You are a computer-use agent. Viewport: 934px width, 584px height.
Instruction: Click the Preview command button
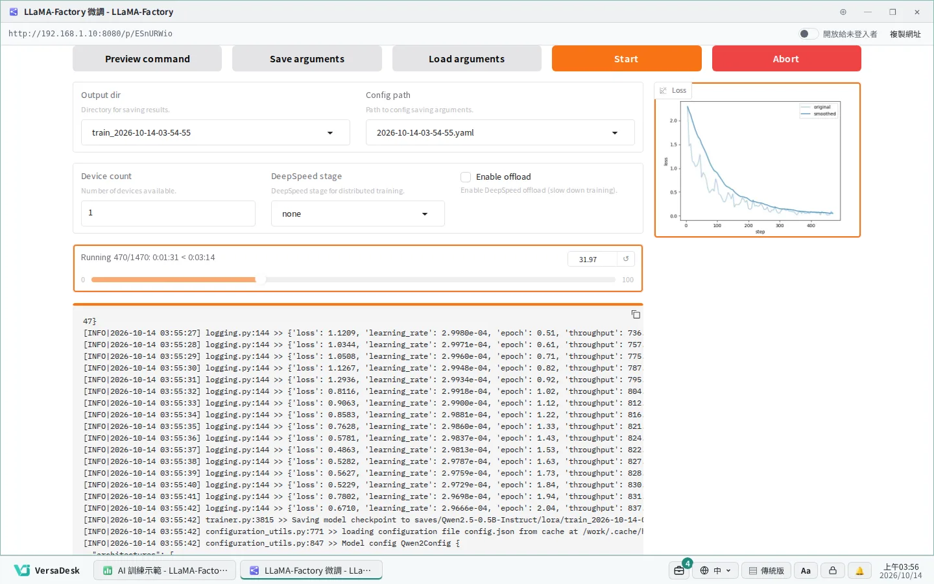(147, 58)
